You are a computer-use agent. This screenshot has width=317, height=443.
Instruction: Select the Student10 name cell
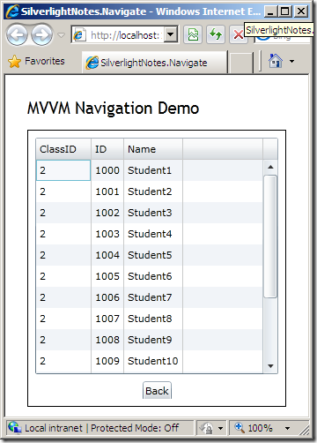153,361
